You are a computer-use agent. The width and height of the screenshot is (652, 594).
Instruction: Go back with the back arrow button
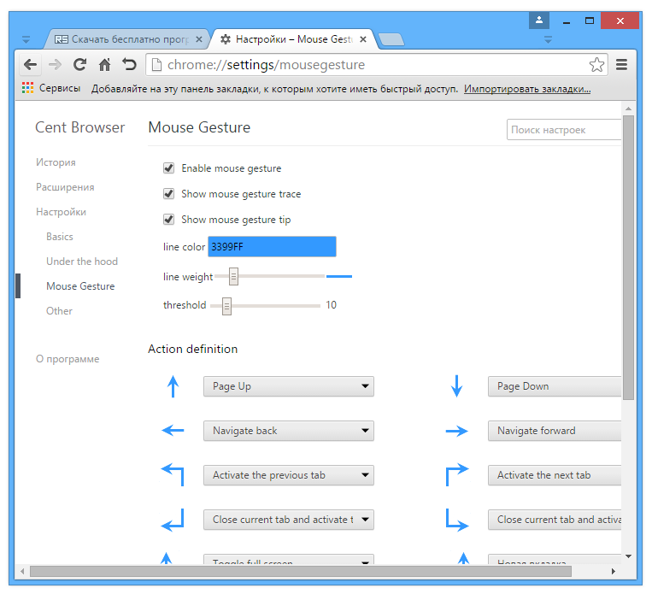click(x=30, y=65)
